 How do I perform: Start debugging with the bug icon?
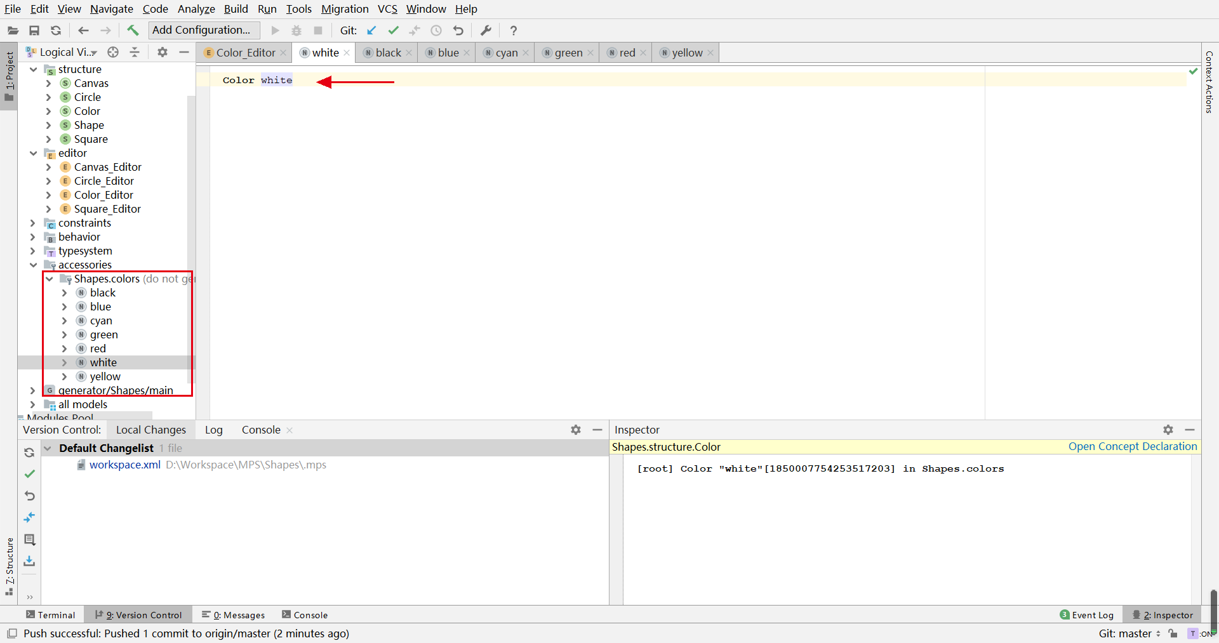(x=296, y=30)
